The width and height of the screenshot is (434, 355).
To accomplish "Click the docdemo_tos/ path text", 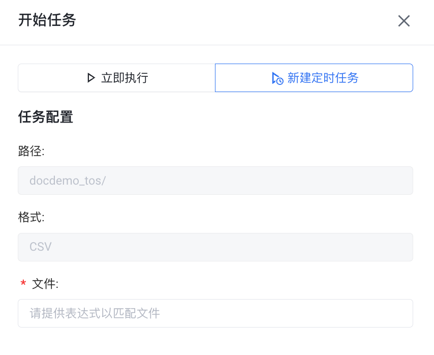I will coord(68,181).
